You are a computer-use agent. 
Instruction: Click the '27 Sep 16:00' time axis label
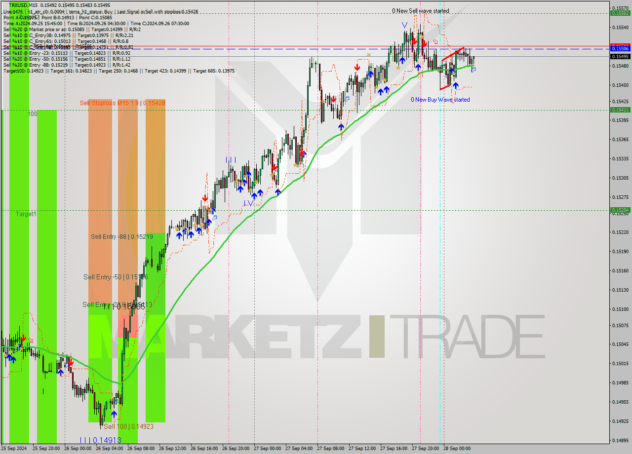point(394,449)
